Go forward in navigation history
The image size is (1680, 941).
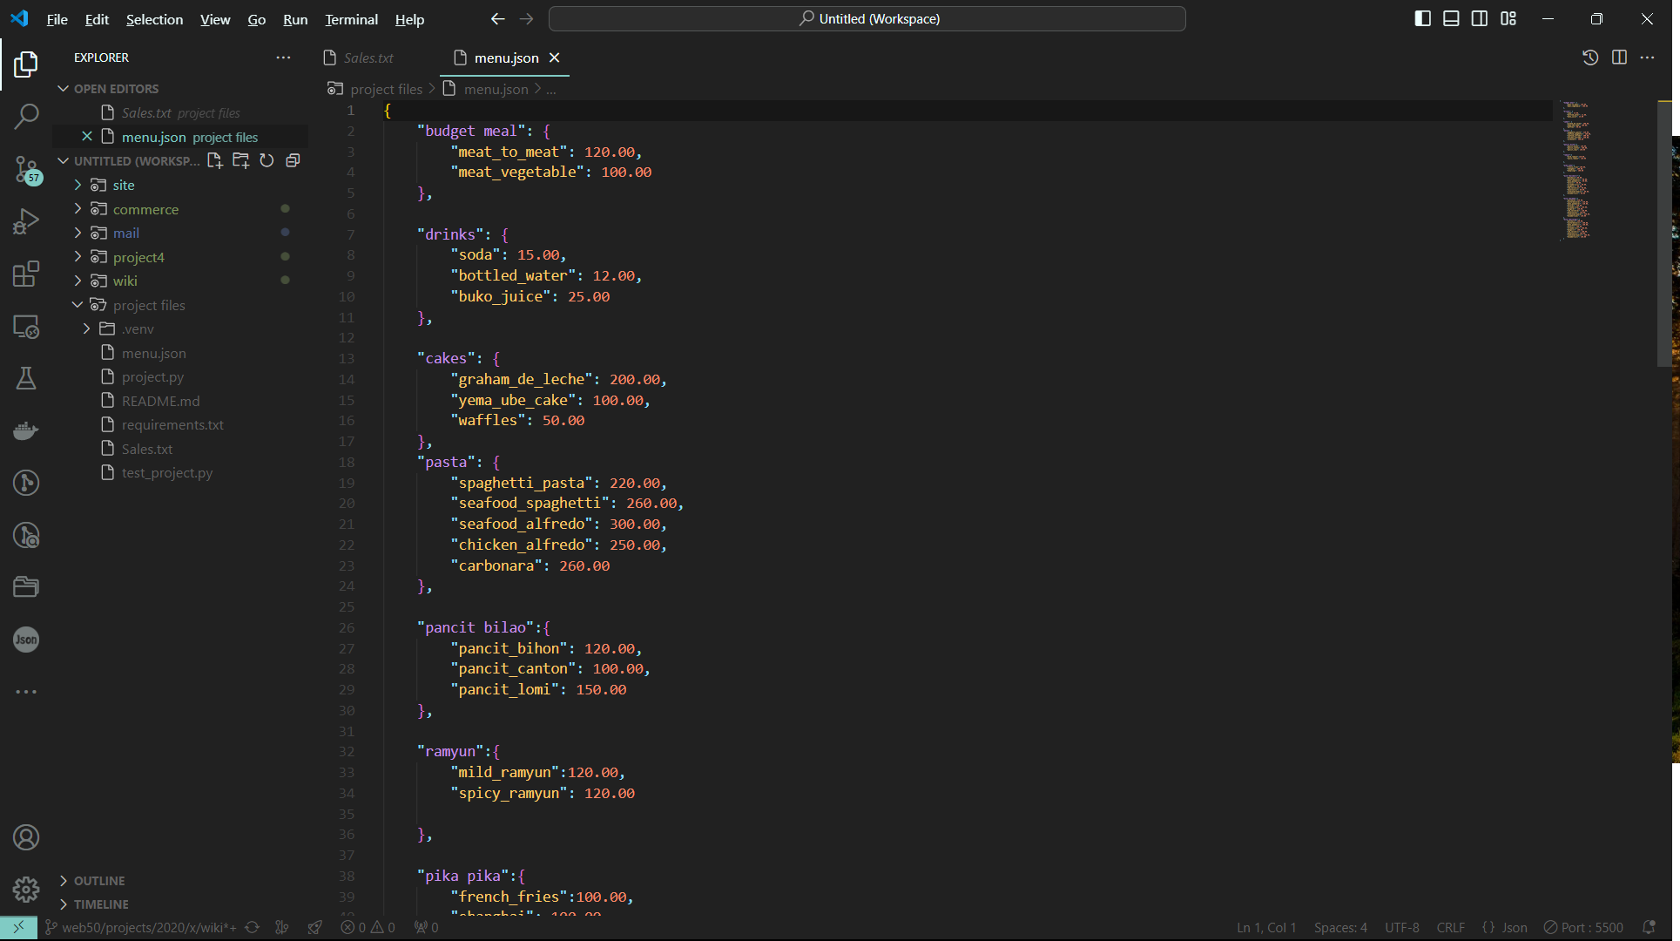click(527, 18)
